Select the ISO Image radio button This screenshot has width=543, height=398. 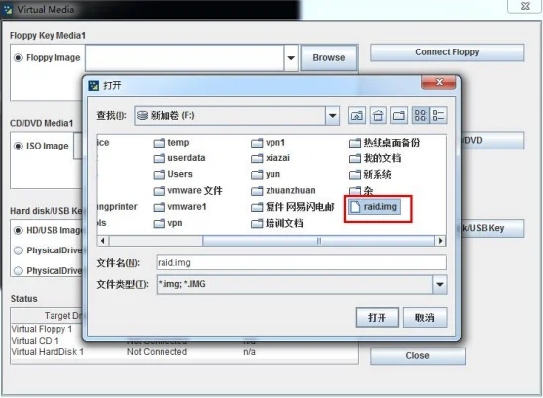18,146
